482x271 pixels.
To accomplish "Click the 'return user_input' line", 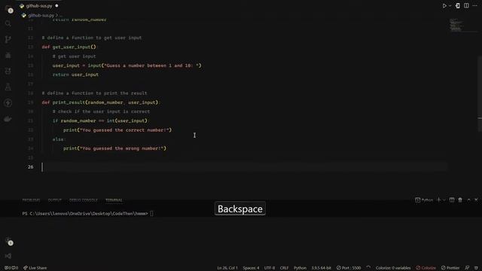I will coord(75,75).
